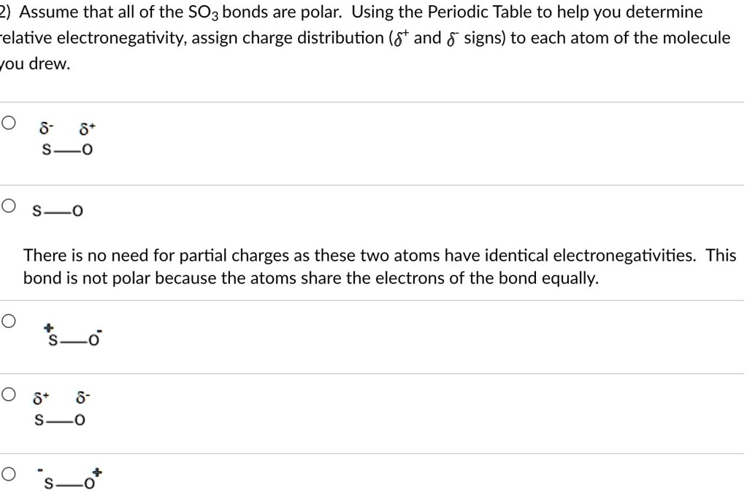This screenshot has height=493, width=747.
Task: Click the ⁻S—O⁺ structure drawing
Action: coord(71,481)
